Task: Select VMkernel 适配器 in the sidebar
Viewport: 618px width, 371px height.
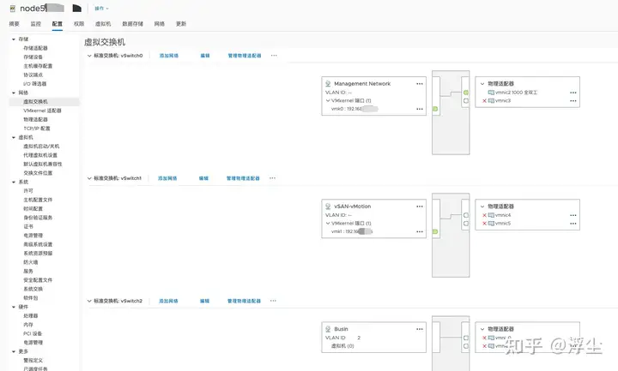Action: point(43,111)
